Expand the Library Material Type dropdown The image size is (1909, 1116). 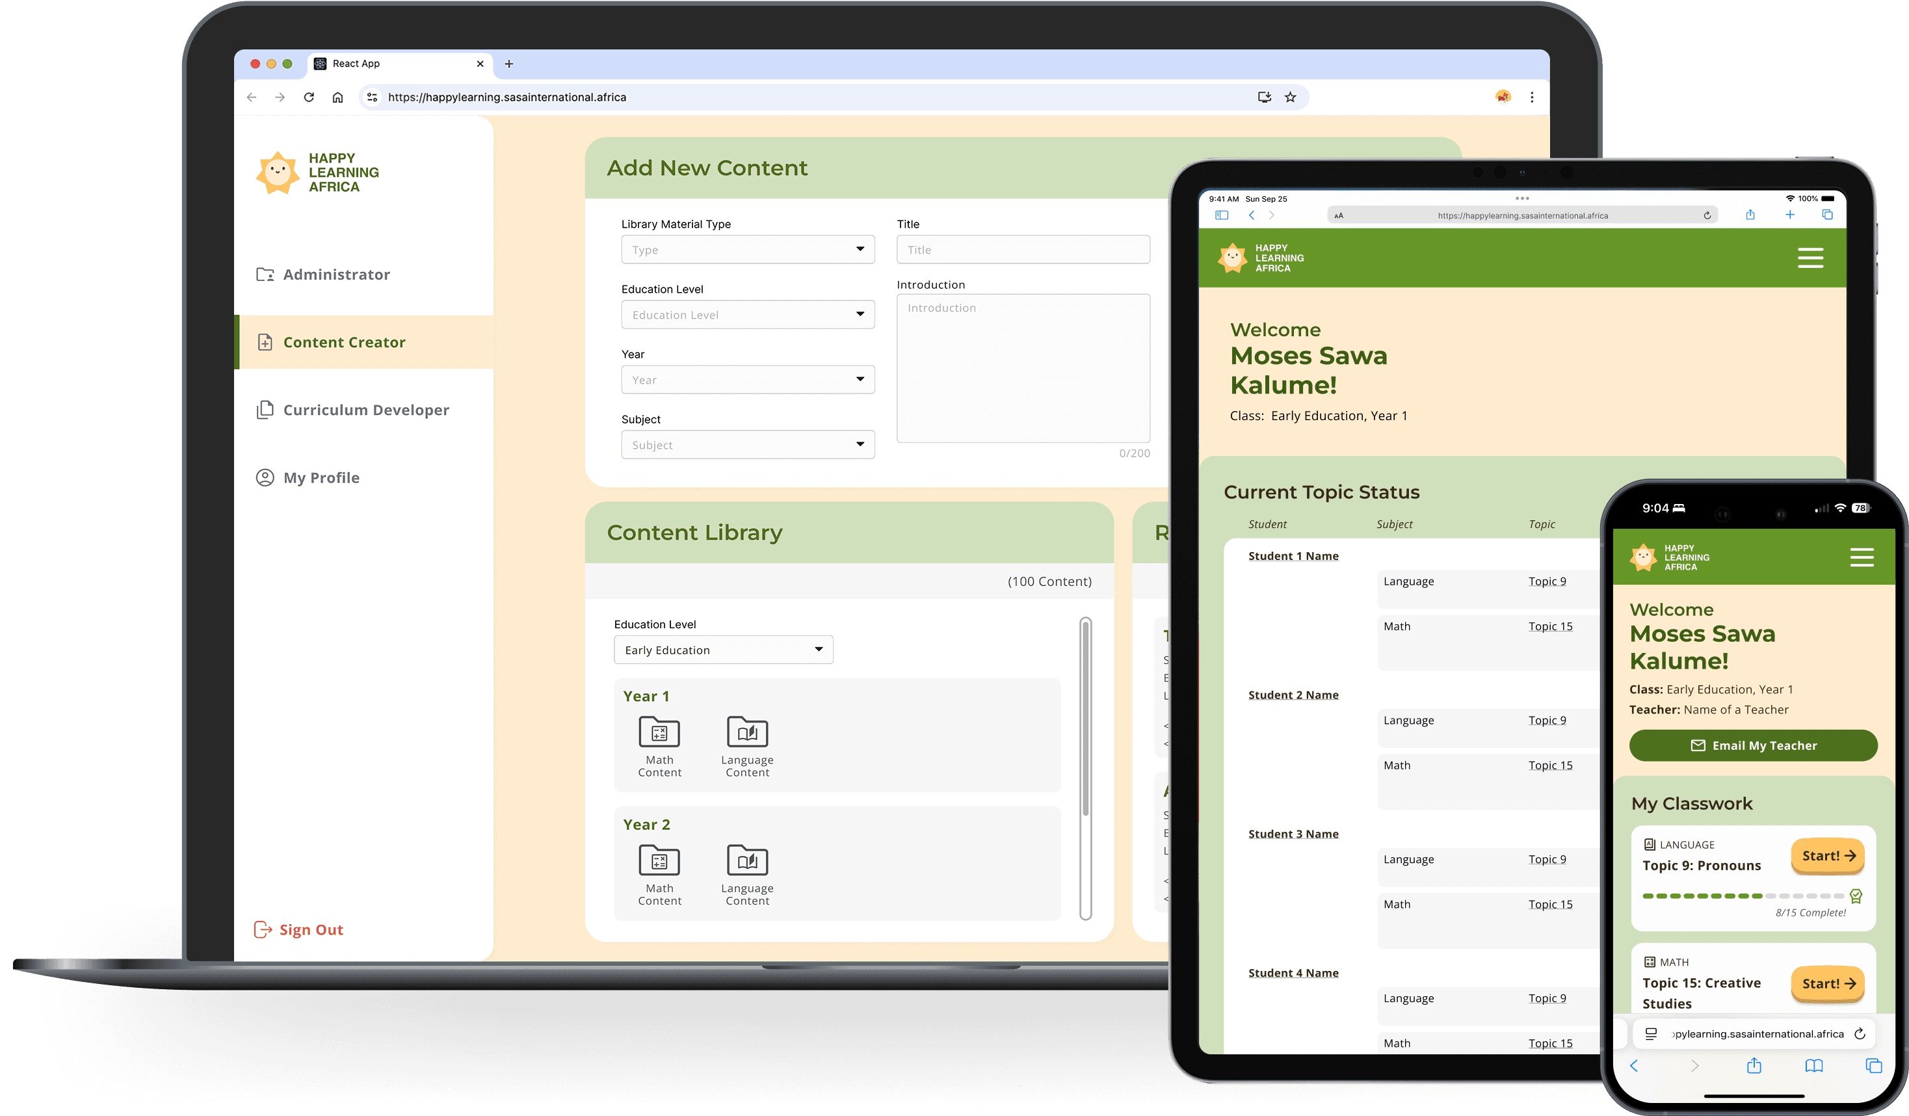point(747,249)
